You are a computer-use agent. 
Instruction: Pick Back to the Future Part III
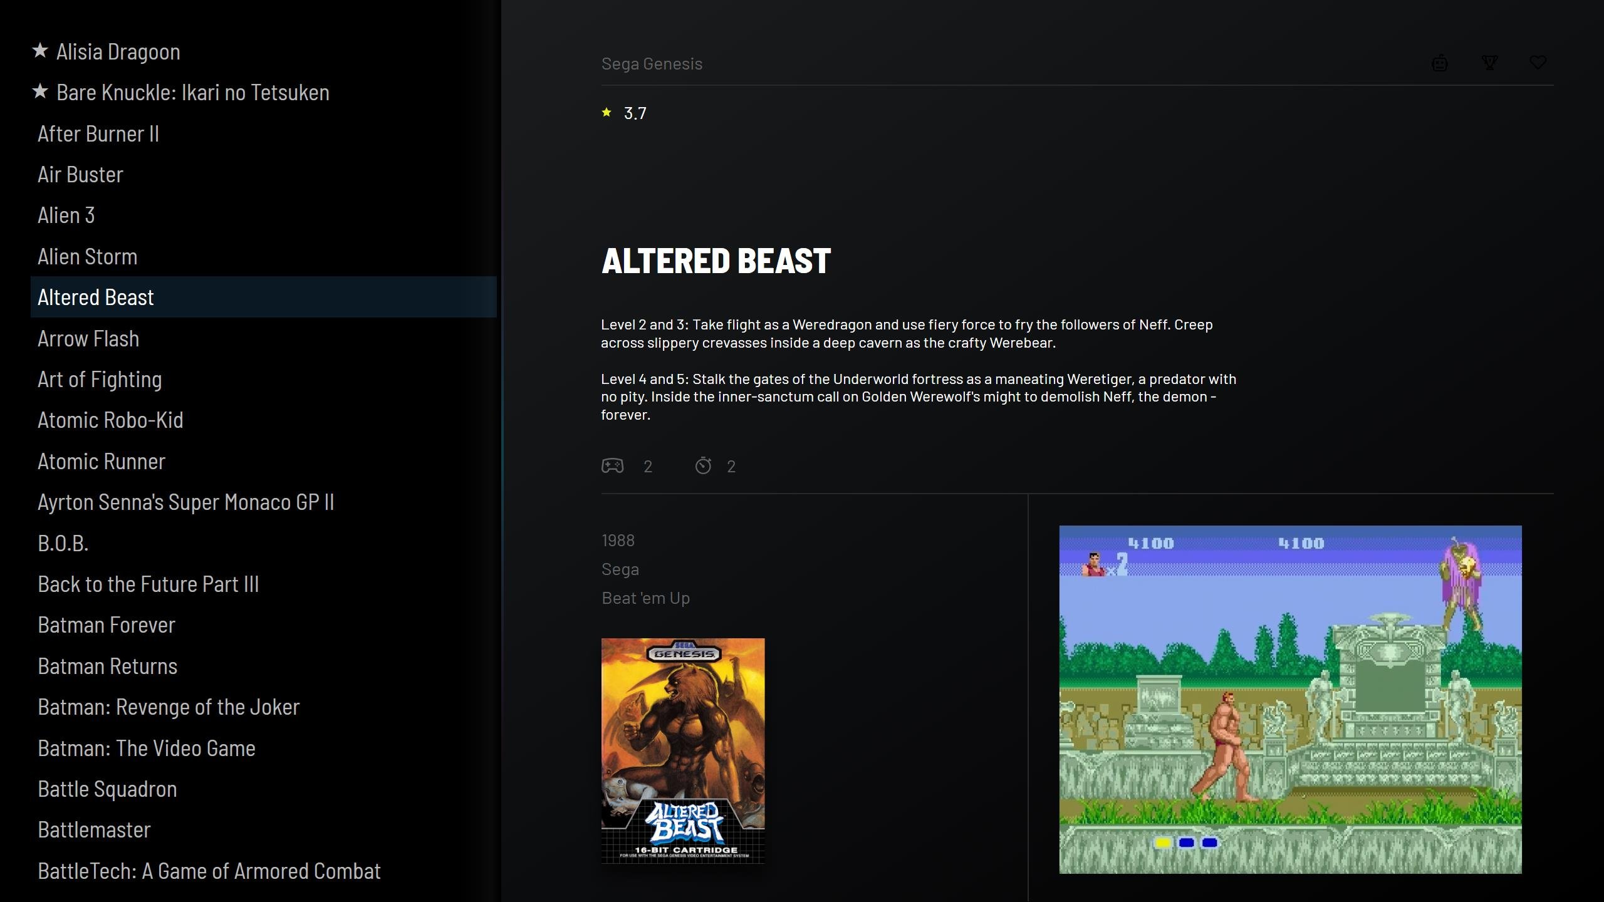point(148,584)
